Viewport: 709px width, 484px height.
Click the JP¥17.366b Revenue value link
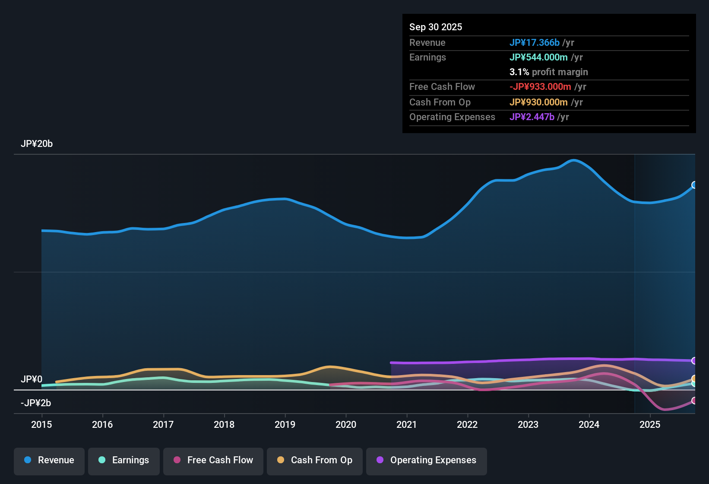click(535, 42)
